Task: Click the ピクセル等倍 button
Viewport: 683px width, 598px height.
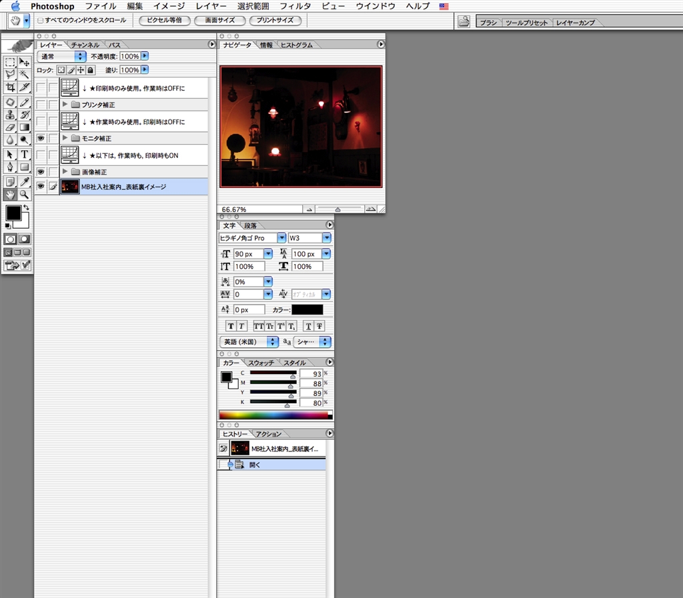Action: tap(165, 21)
